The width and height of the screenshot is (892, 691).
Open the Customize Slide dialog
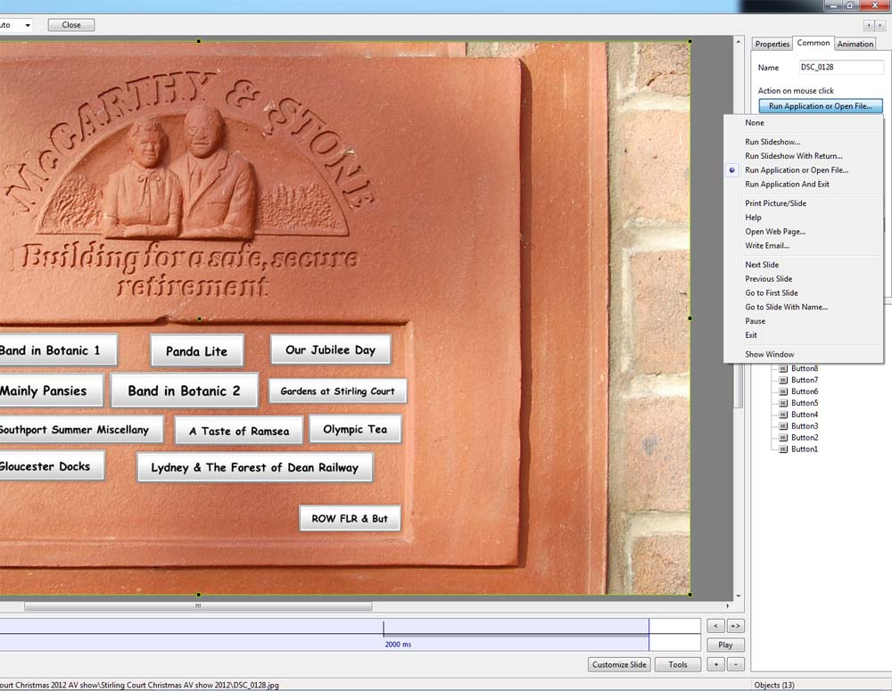(x=619, y=664)
